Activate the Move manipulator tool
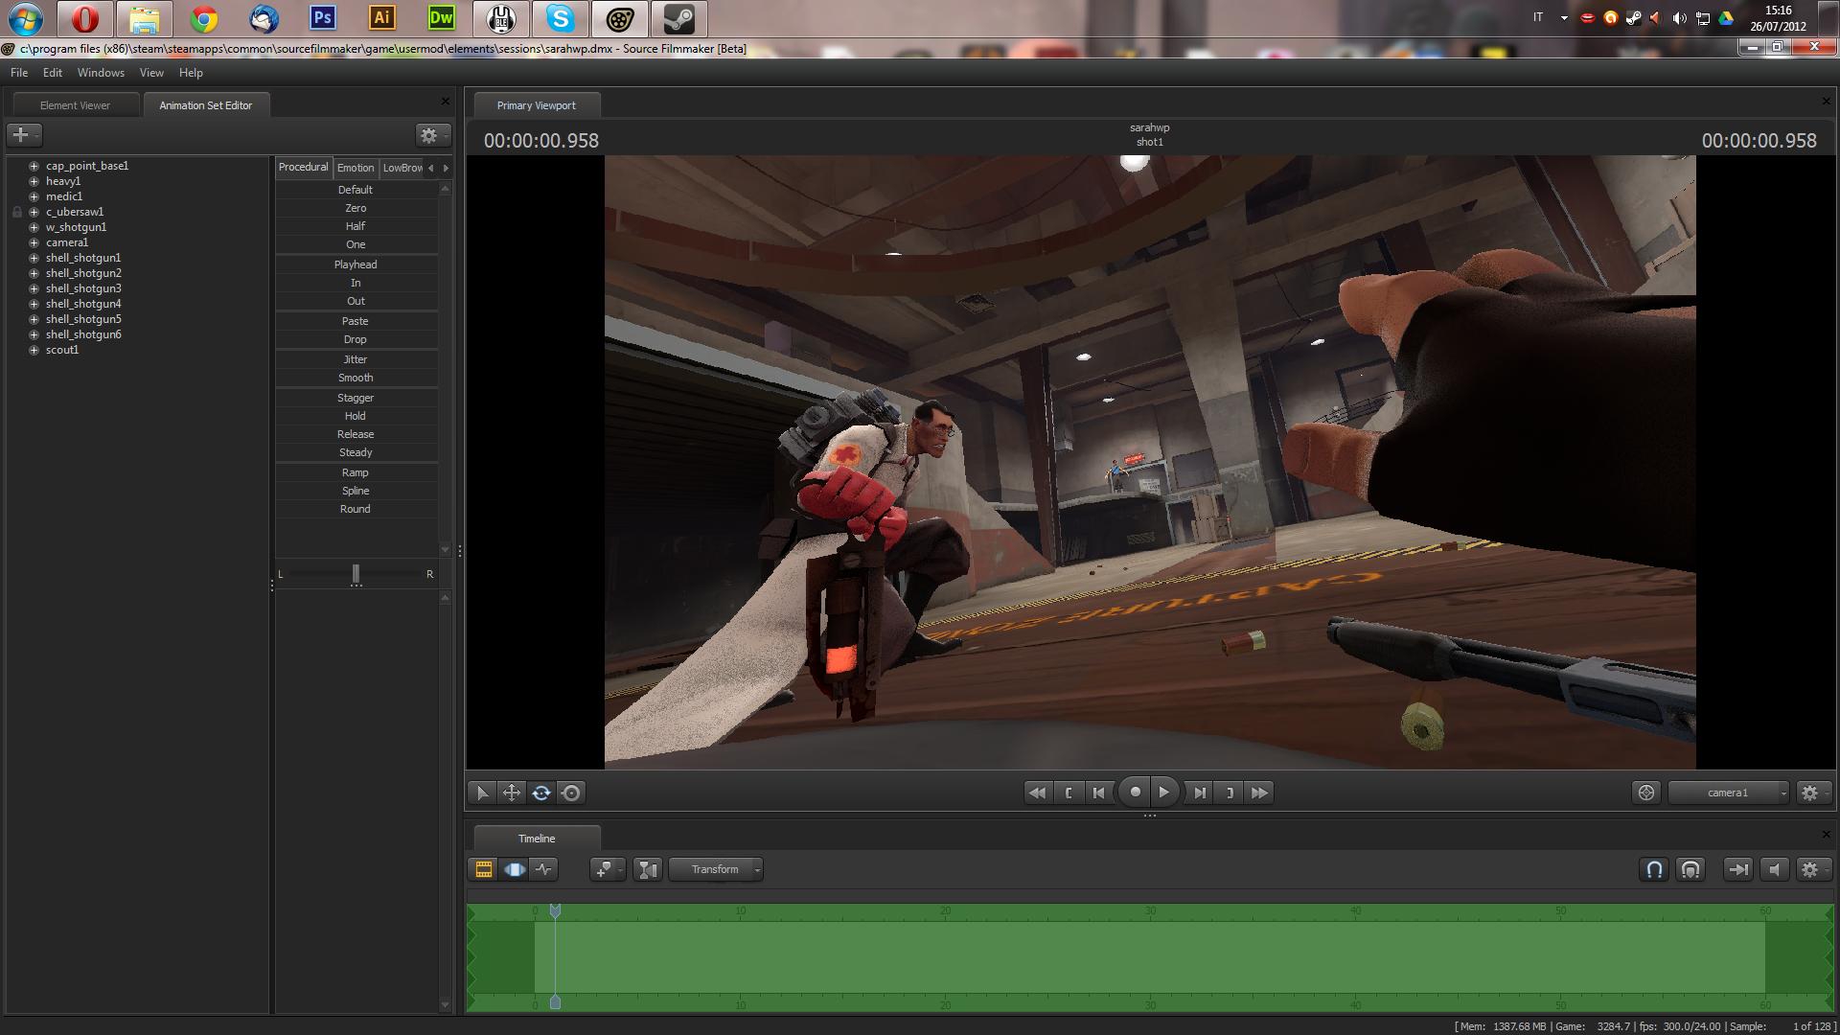1840x1035 pixels. 512,793
